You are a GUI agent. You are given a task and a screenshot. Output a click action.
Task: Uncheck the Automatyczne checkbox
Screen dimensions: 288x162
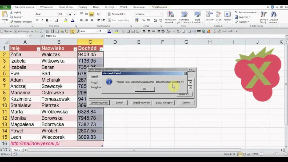point(15,31)
